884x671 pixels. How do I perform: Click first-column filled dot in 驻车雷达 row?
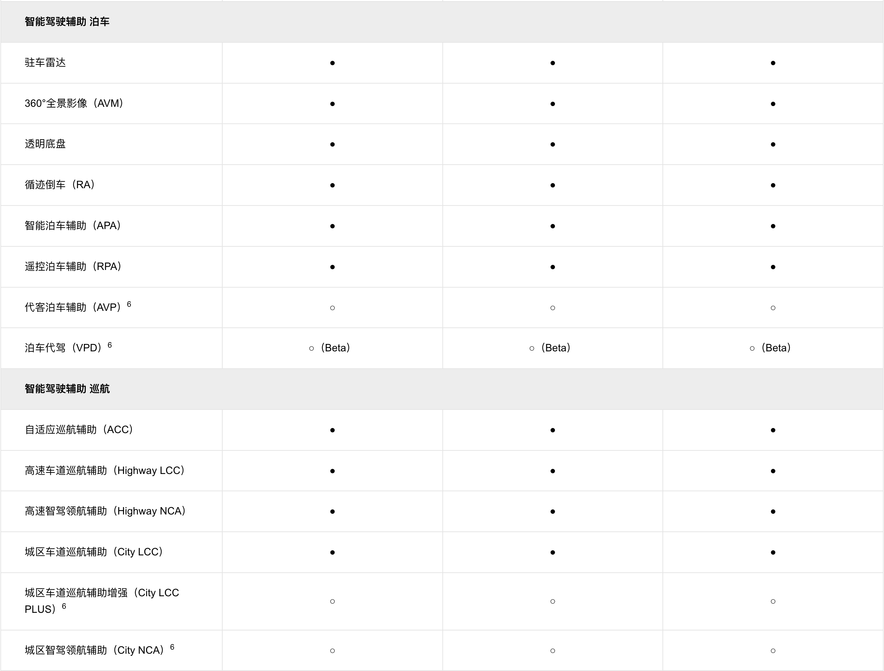coord(332,63)
